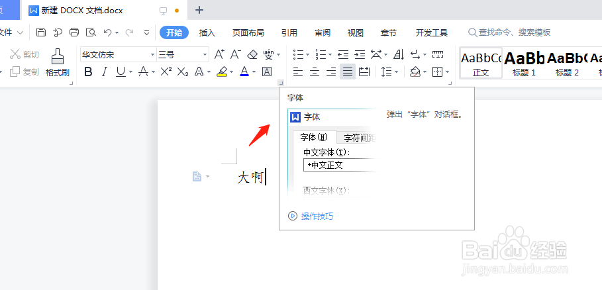This screenshot has width=602, height=290.
Task: Switch to the 开发工具 tab
Action: (432, 32)
